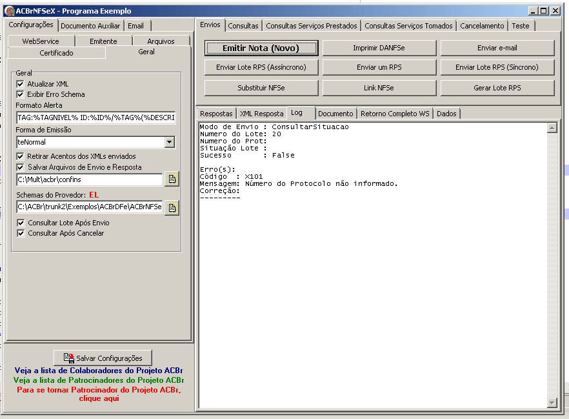Open the lista de Patrocinadores link
Image resolution: width=569 pixels, height=419 pixels.
(x=99, y=380)
